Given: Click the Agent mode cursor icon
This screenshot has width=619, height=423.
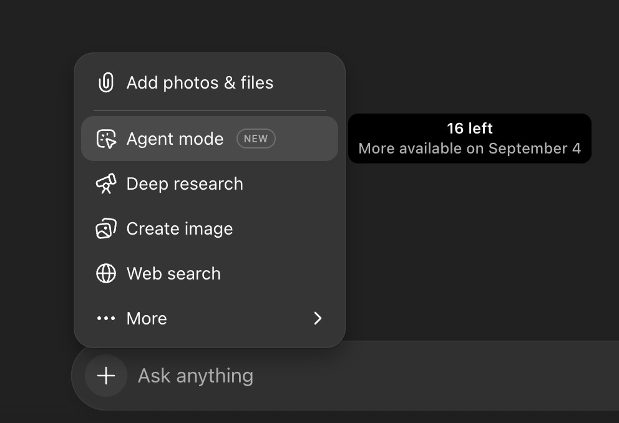Looking at the screenshot, I should click(106, 139).
